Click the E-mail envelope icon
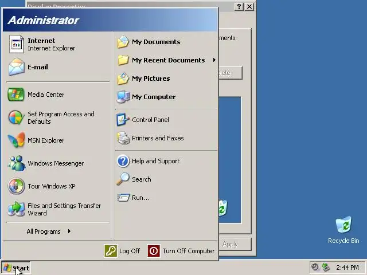The height and width of the screenshot is (275, 367). [x=17, y=67]
